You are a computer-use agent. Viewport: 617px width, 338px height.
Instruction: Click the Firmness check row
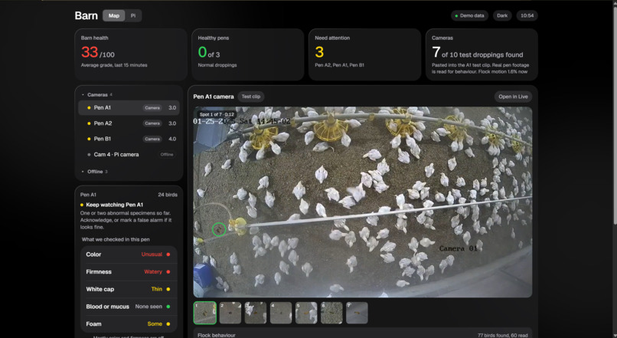129,272
